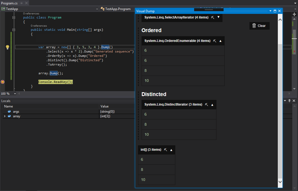Clear the Visual Dump output
298x191 pixels.
(259, 26)
